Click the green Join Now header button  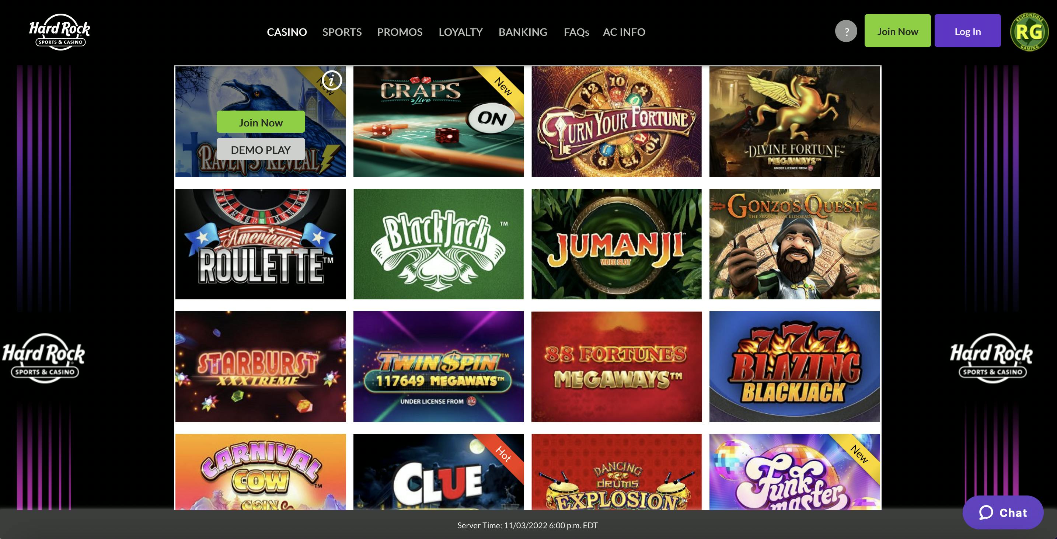tap(897, 31)
